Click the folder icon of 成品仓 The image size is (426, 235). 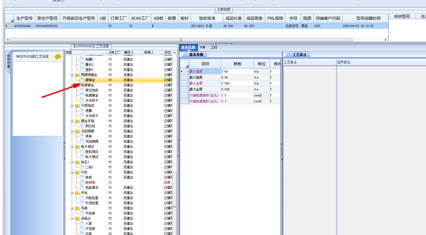(77, 218)
